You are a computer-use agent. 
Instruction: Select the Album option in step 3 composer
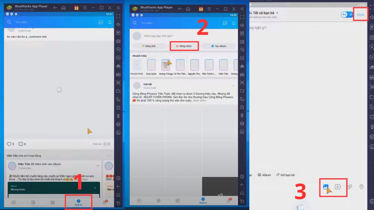pos(264,175)
